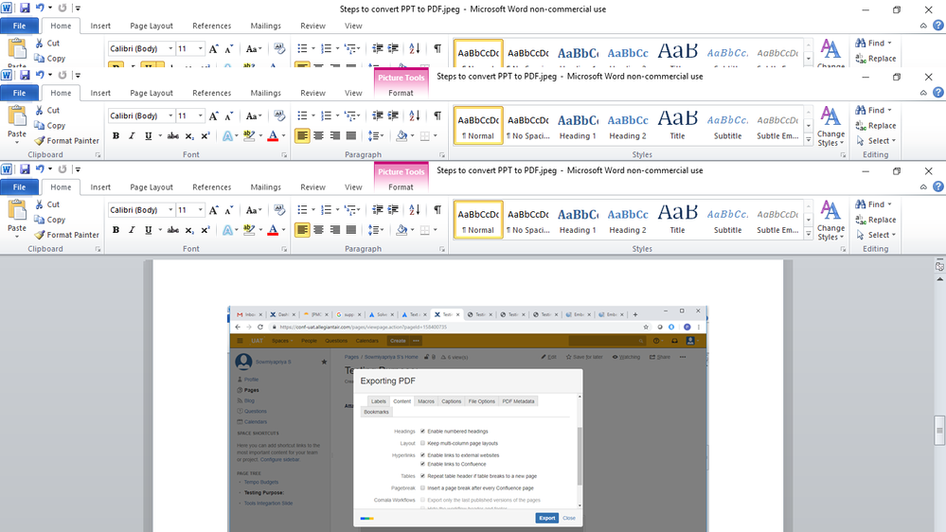Expand Numbering dropdown arrow in the lowest ribbon

point(337,210)
